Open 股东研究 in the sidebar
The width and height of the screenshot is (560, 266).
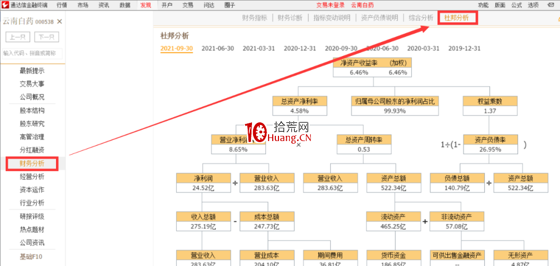32,124
